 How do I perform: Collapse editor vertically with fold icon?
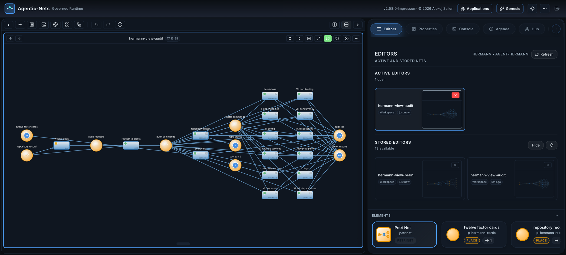[x=290, y=39]
